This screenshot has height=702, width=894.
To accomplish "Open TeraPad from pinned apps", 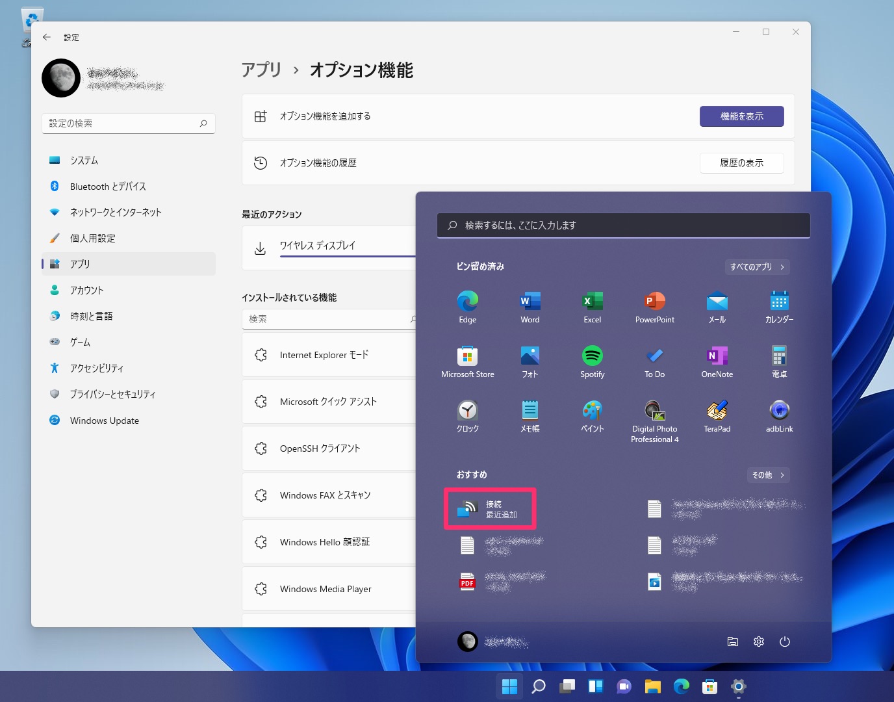I will click(x=717, y=416).
